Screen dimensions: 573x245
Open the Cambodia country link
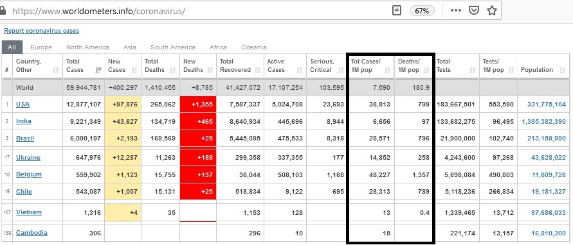coord(32,233)
